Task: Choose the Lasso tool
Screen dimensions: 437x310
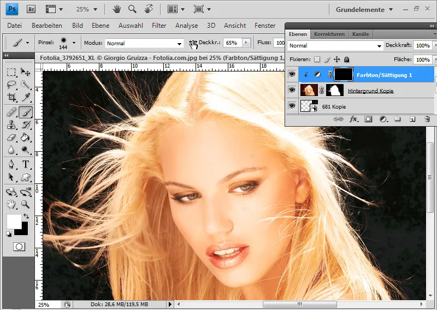Action: pyautogui.click(x=11, y=85)
